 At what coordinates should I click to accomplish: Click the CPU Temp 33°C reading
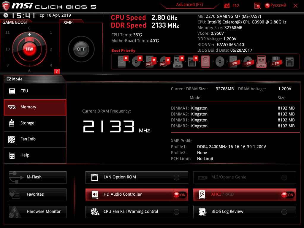(126, 35)
